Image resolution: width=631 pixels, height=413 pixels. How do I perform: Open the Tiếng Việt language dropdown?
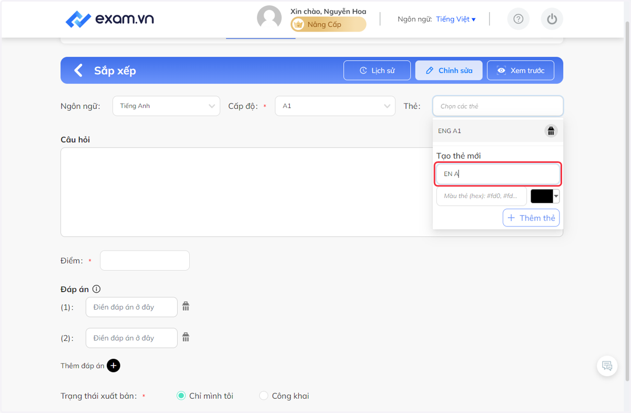tap(455, 19)
